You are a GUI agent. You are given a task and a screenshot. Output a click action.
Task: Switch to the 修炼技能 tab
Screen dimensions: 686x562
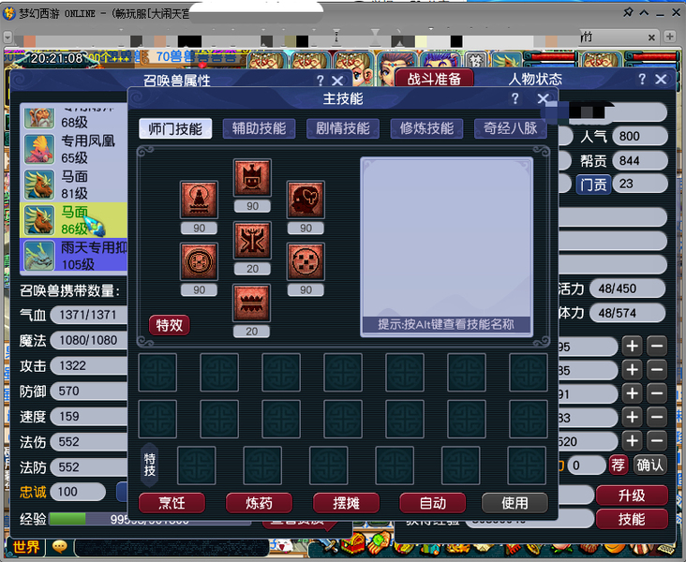coord(426,128)
